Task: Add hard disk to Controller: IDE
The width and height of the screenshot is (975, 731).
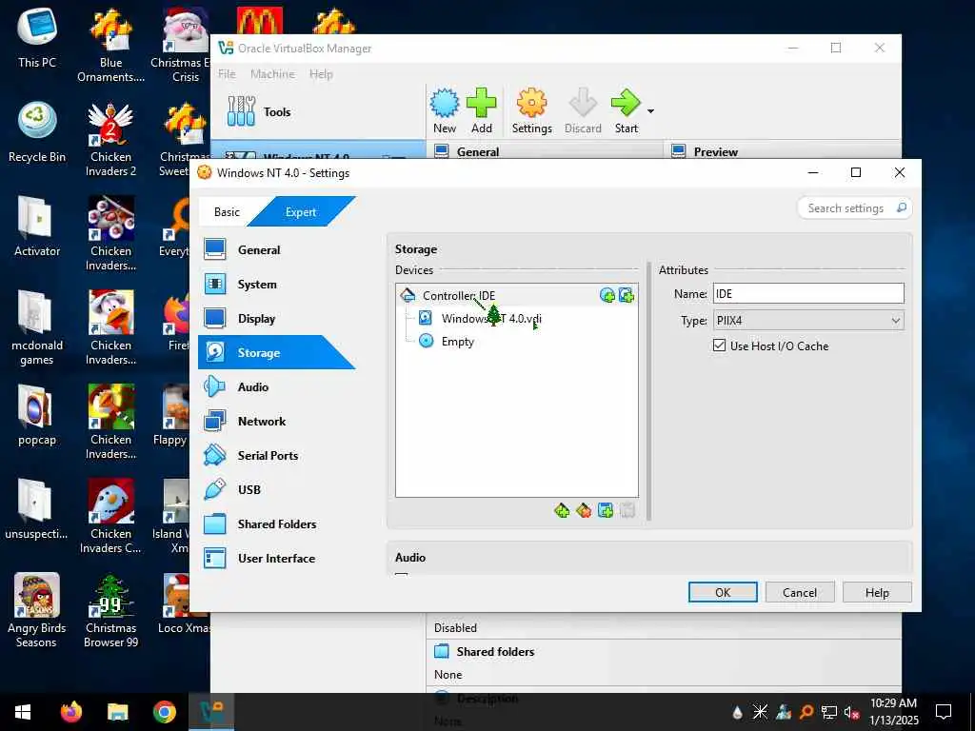Action: coord(627,295)
